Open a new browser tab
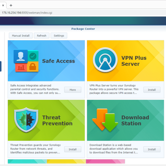The height and width of the screenshot is (166, 166). pyautogui.click(x=11, y=5)
